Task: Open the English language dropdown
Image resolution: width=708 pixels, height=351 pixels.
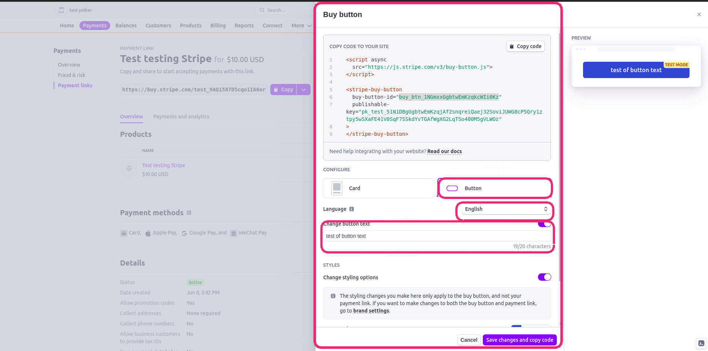Action: [505, 209]
